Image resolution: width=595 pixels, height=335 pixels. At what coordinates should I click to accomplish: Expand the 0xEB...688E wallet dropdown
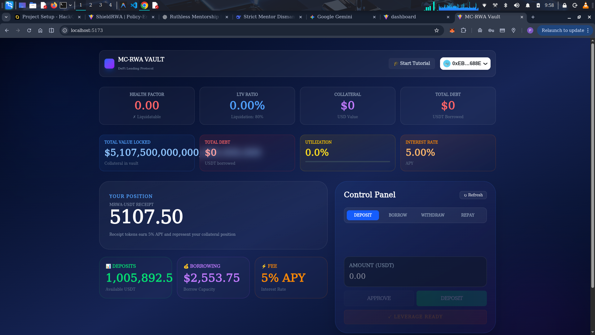click(x=465, y=64)
